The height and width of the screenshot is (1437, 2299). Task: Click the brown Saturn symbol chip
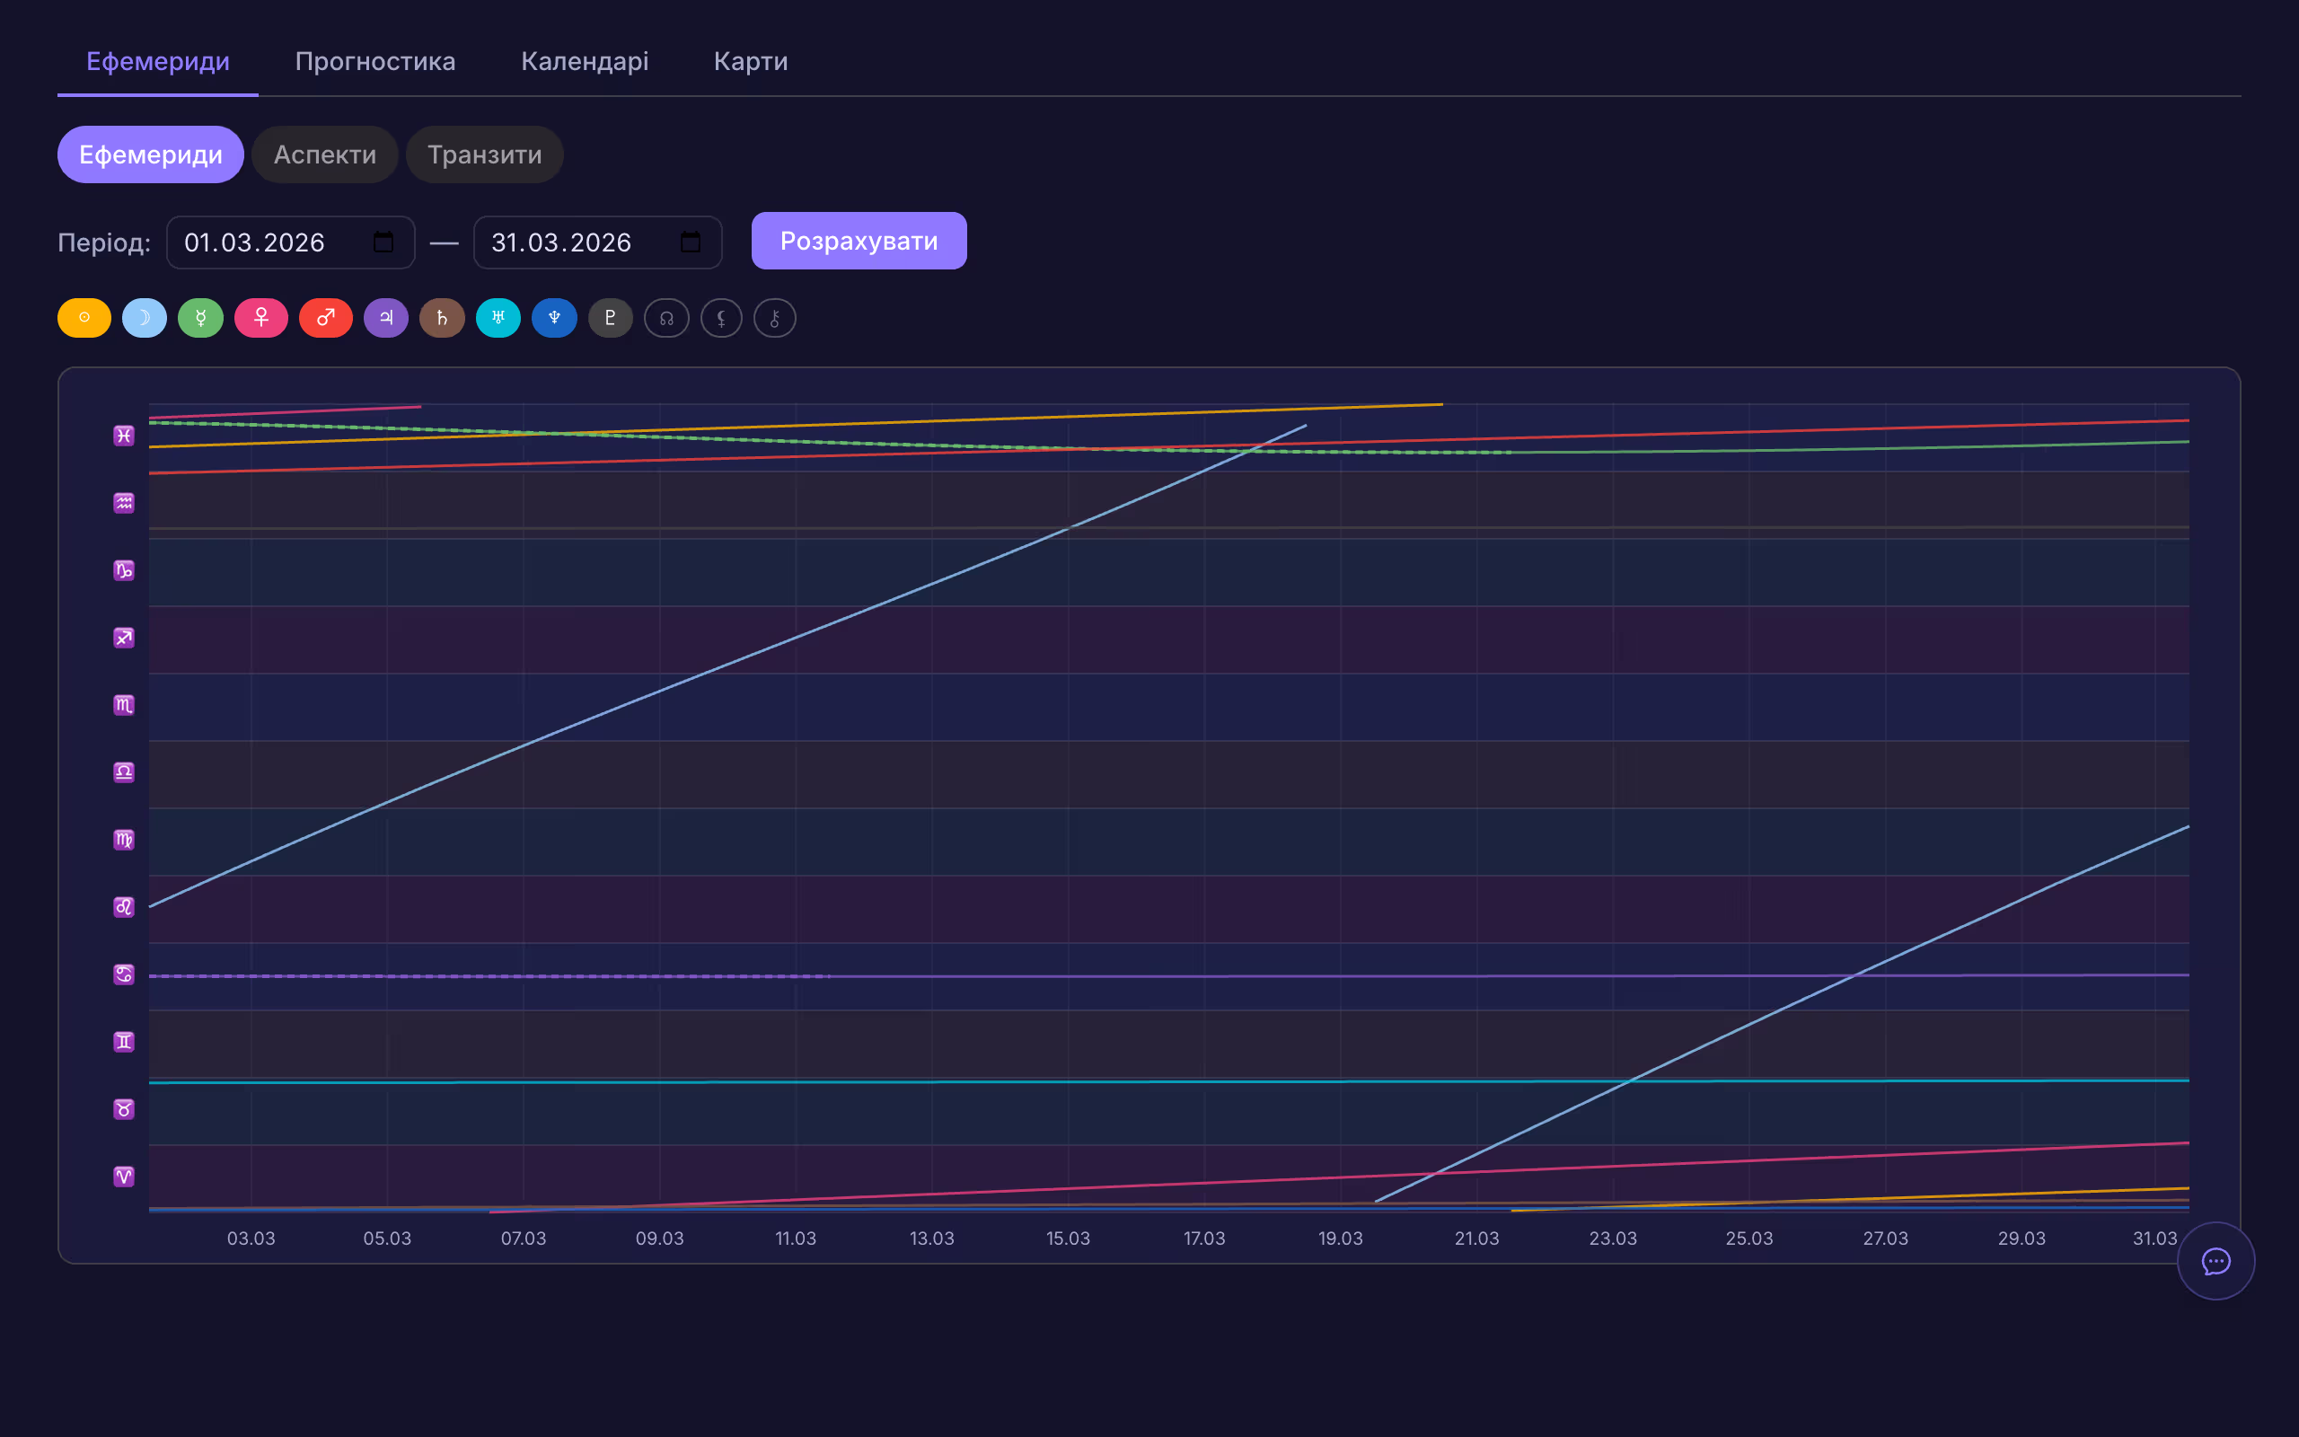tap(442, 317)
